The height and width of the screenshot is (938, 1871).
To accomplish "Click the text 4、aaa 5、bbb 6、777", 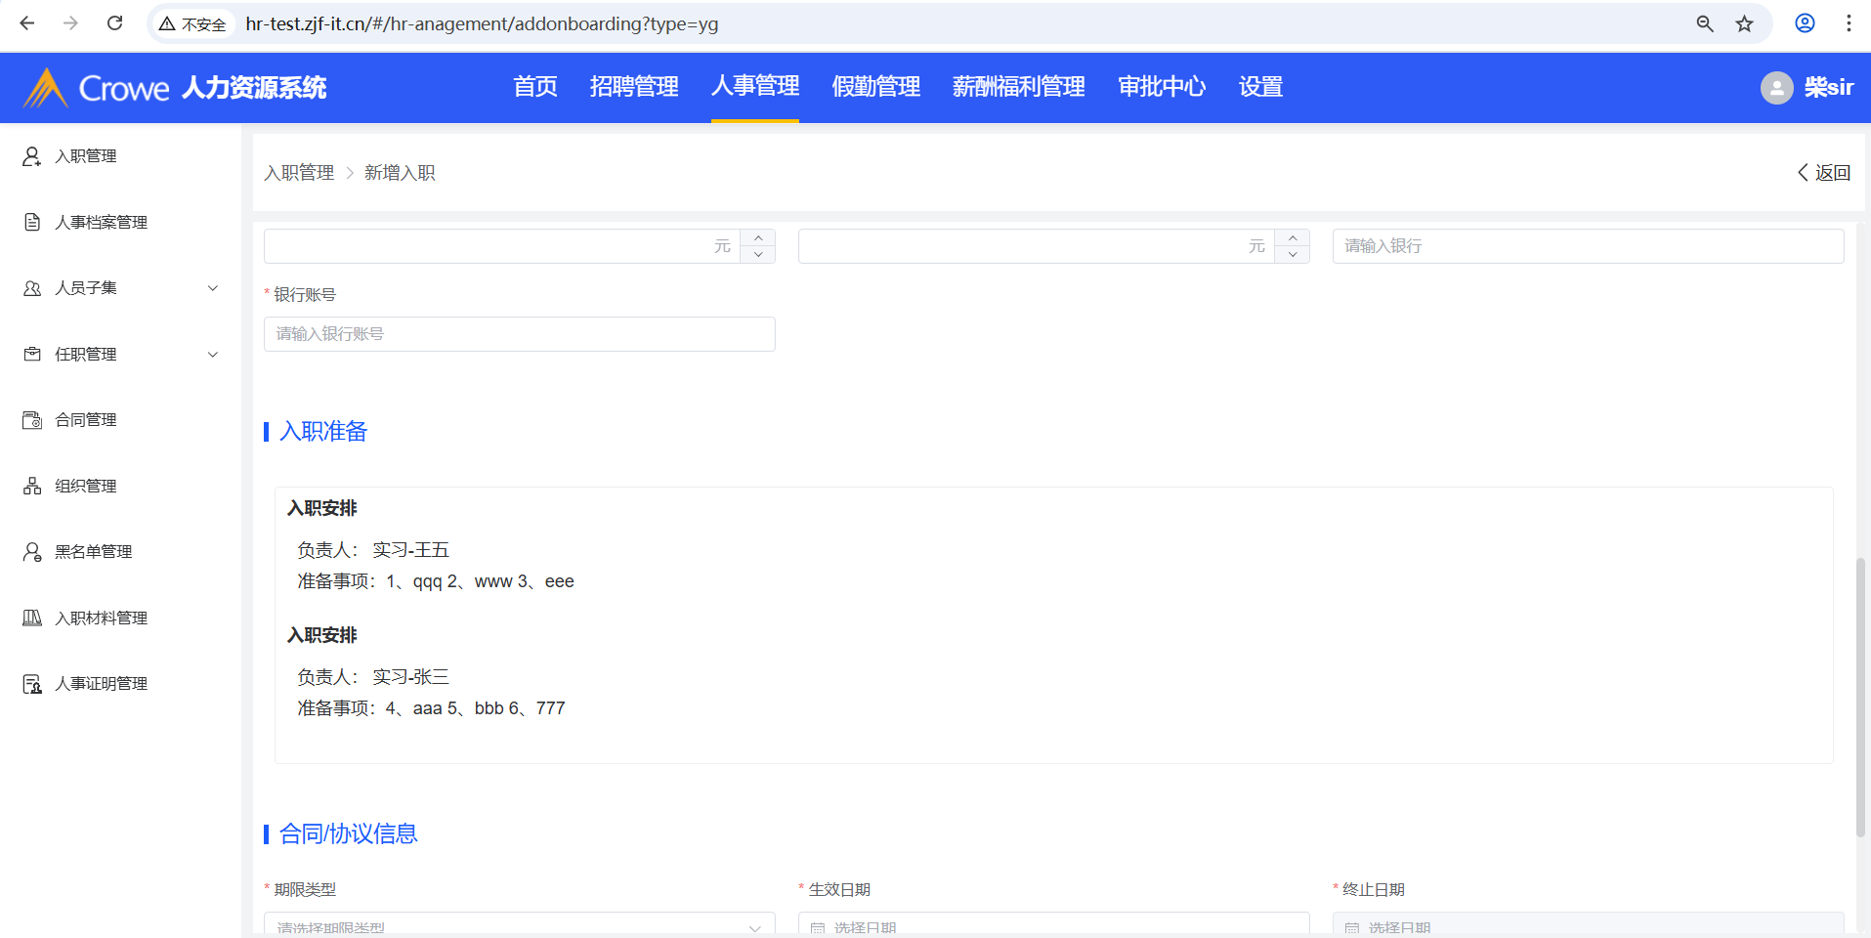I will click(475, 708).
